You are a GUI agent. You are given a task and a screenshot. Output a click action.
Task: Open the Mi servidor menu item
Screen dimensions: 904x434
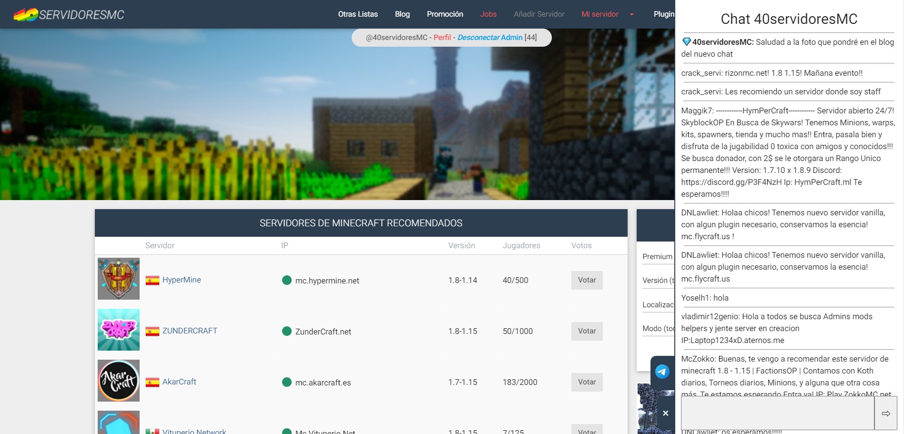point(600,14)
